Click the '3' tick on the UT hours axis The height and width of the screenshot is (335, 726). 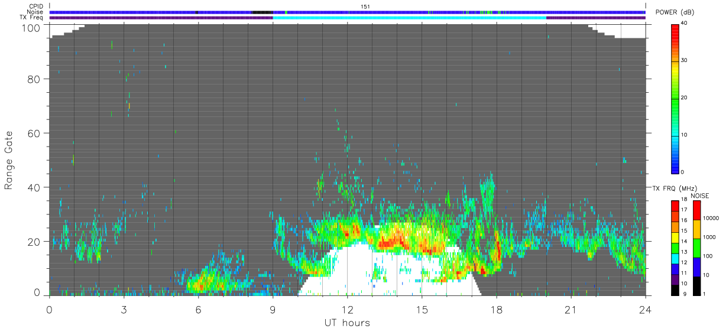point(124,309)
